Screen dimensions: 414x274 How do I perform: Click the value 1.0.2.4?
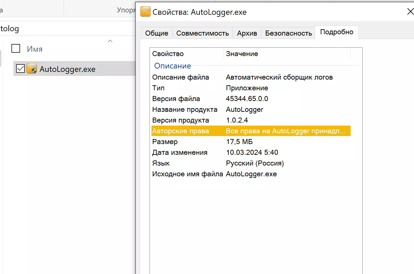(x=237, y=120)
